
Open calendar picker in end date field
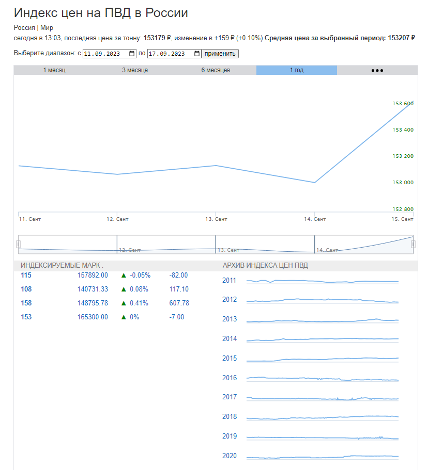[x=197, y=54]
